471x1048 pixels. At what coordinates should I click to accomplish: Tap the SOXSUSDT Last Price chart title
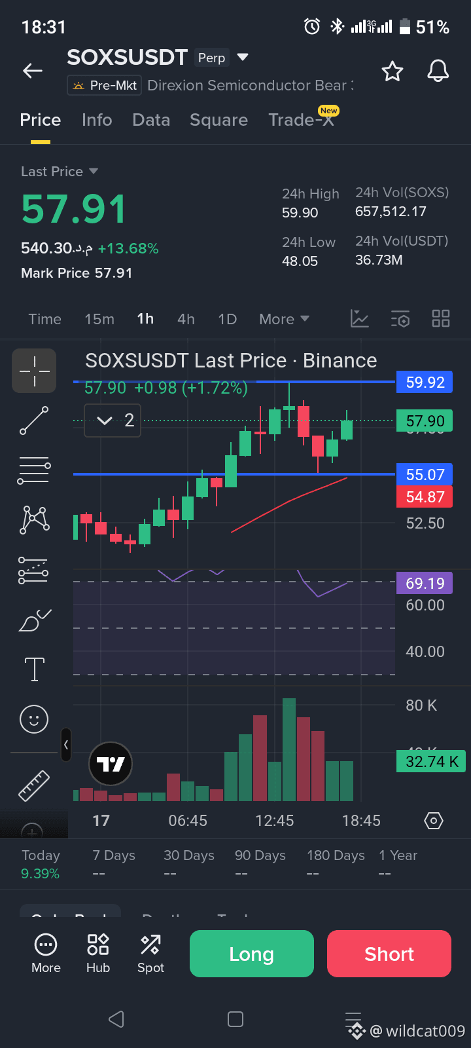pos(231,361)
